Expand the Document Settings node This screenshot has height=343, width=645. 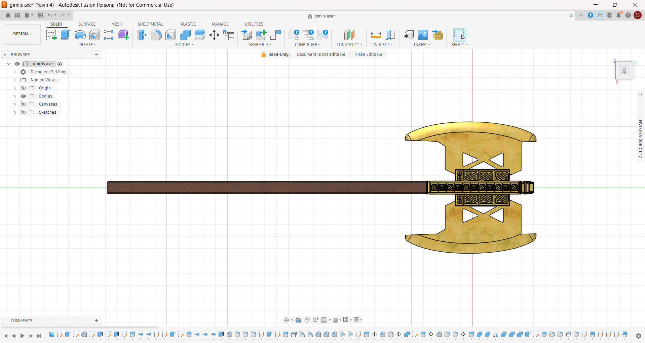click(15, 72)
